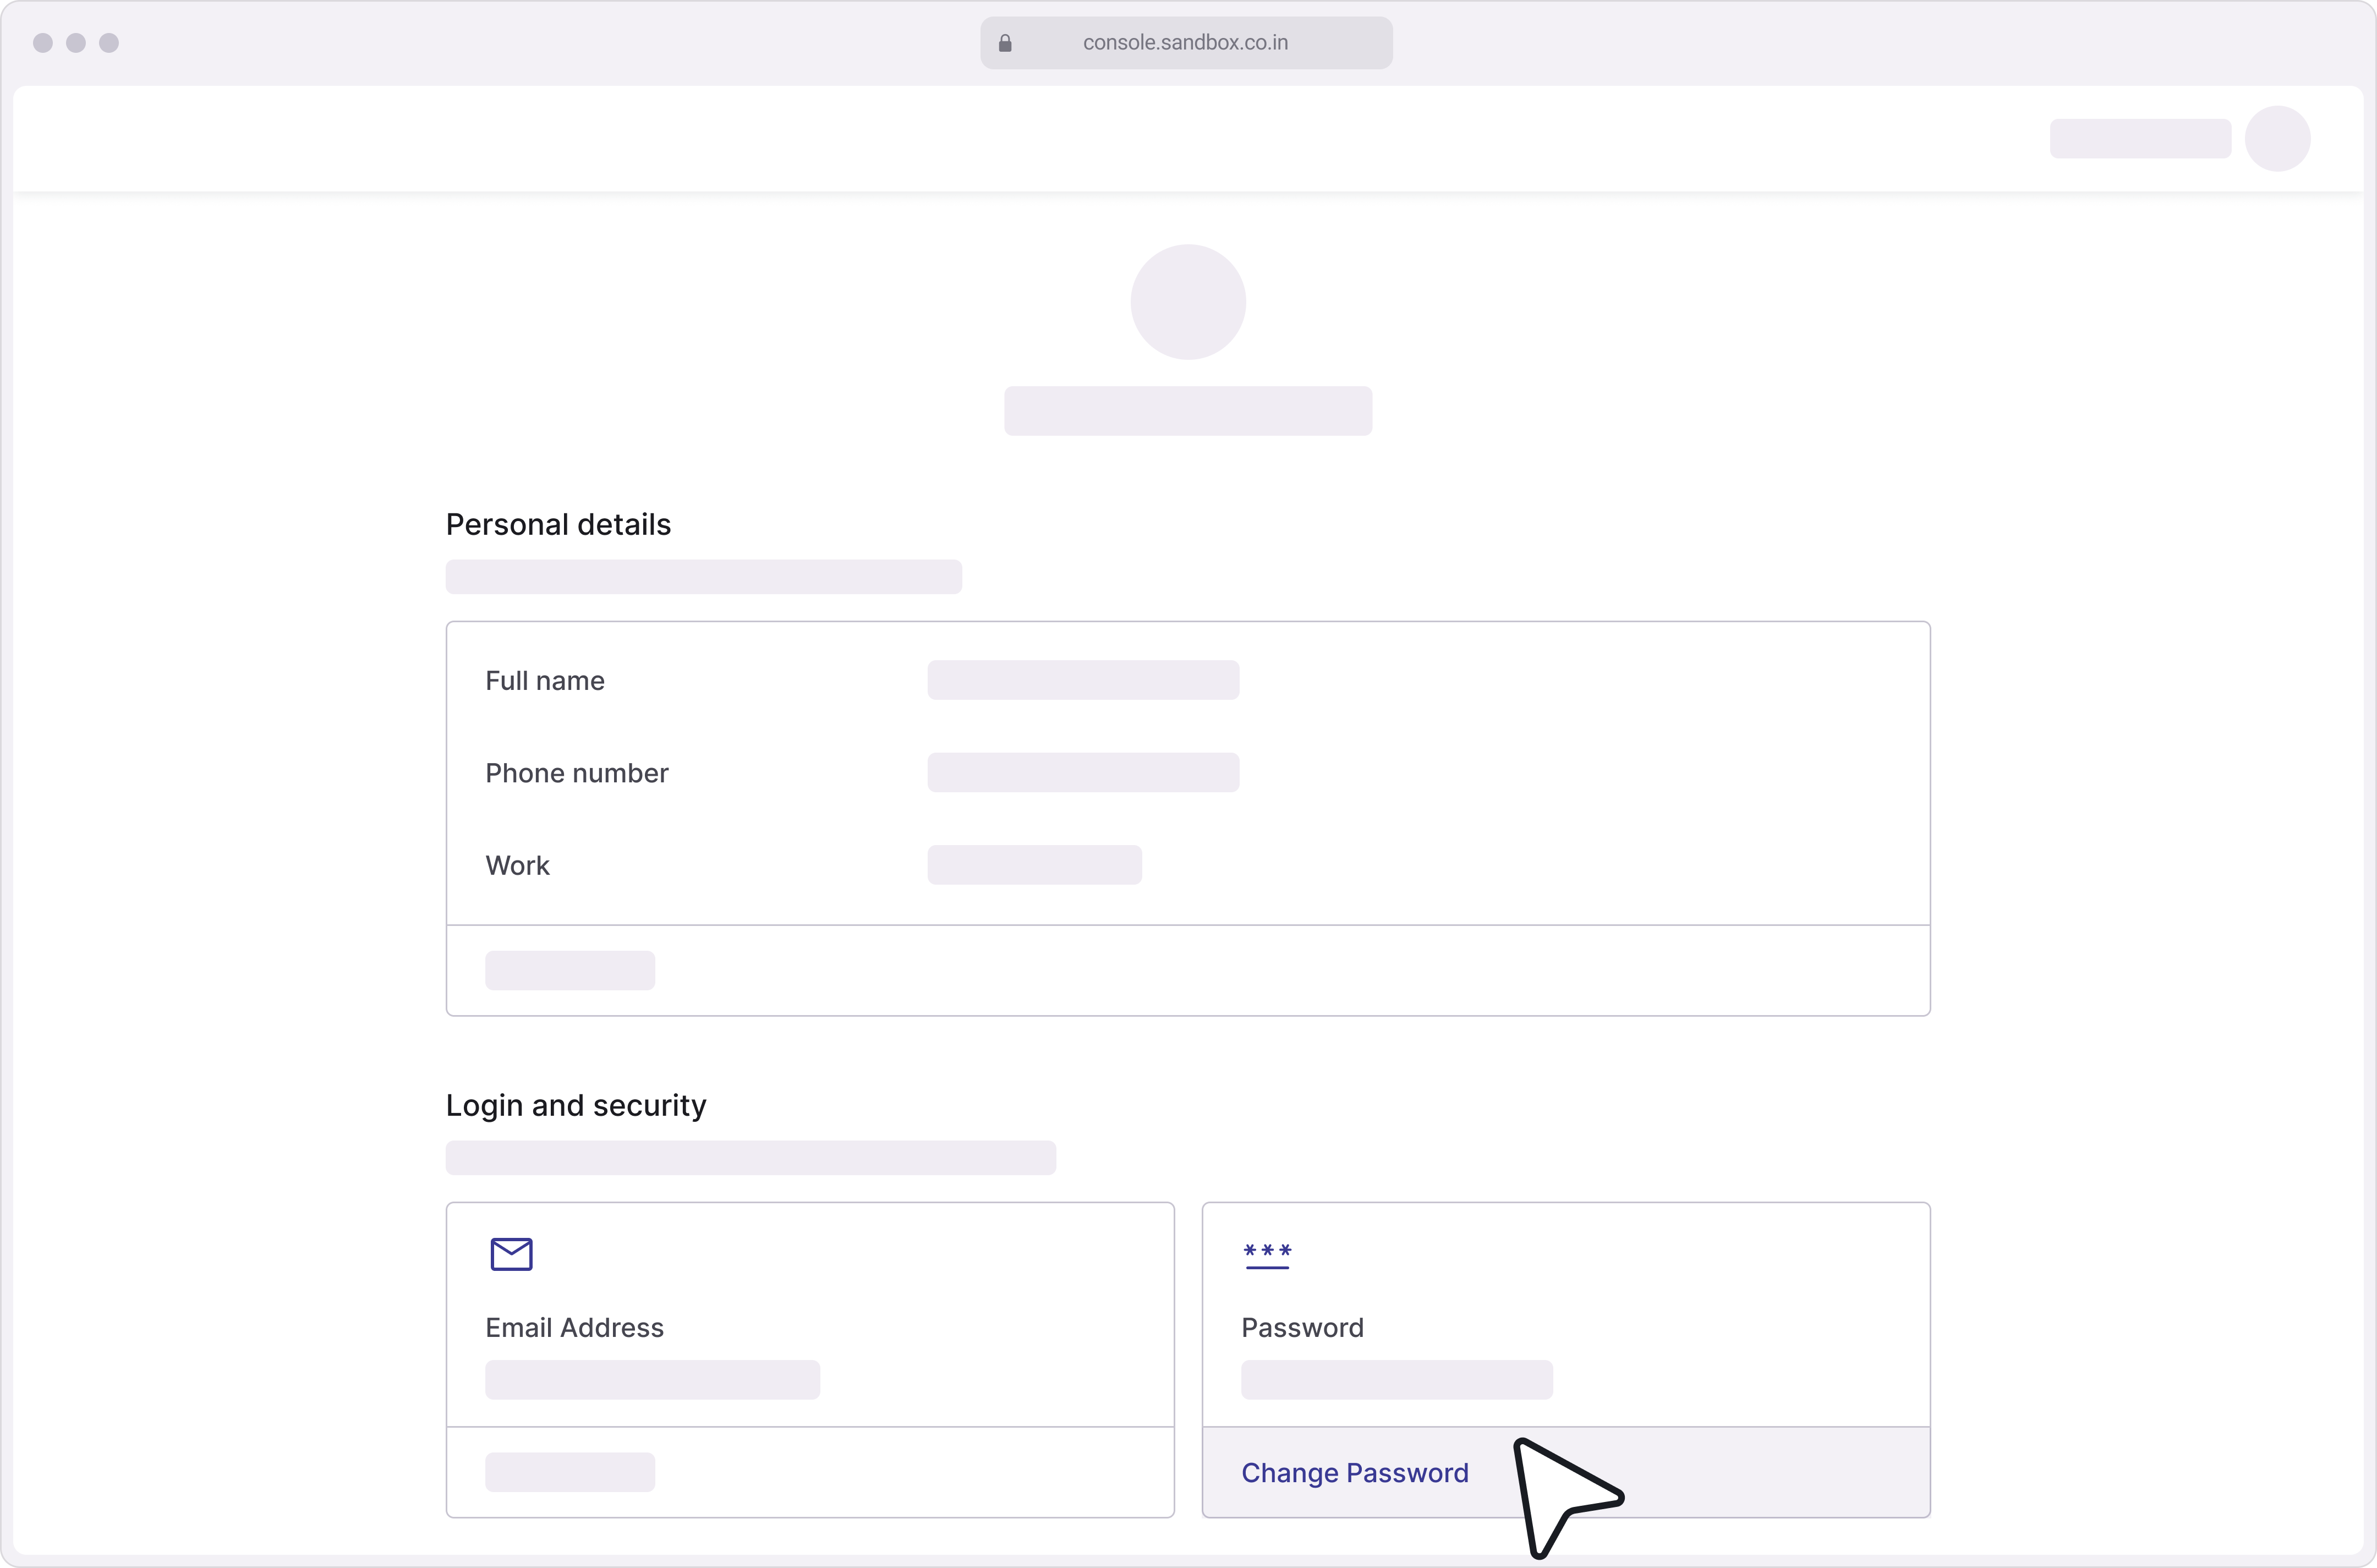
Task: Click the Password label
Action: point(1302,1328)
